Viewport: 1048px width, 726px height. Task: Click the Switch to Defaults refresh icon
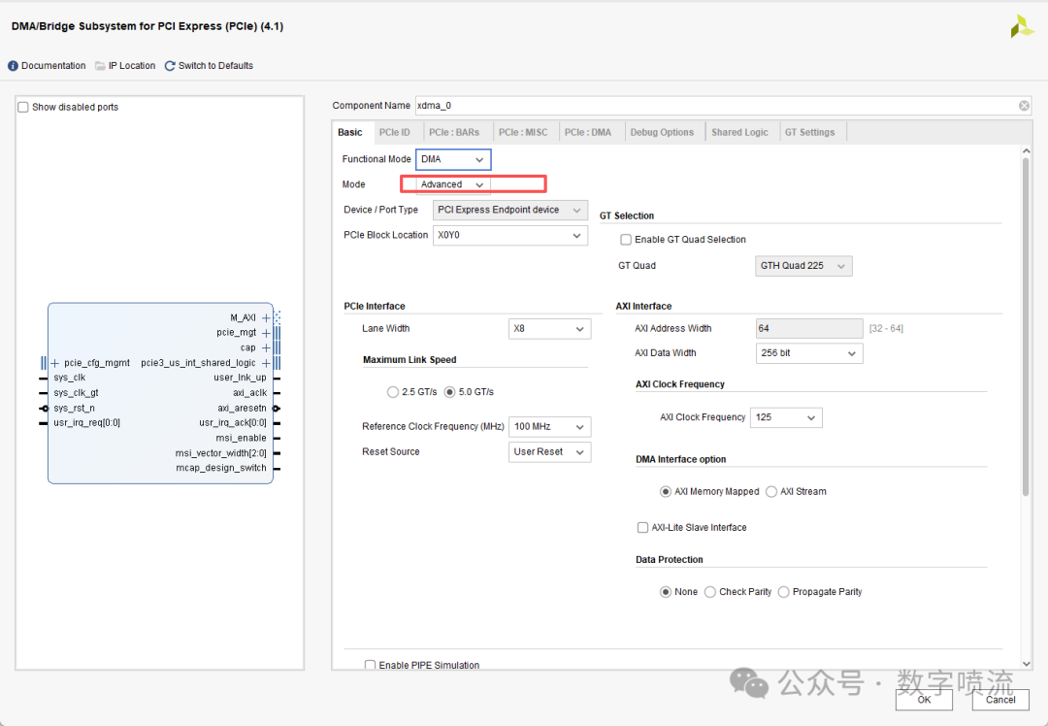170,66
